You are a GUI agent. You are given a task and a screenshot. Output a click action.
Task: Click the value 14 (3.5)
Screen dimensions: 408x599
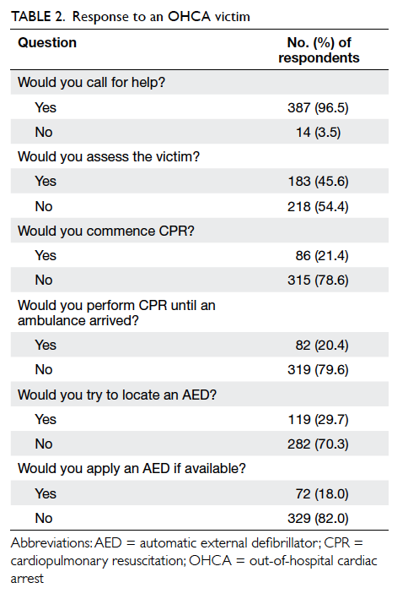click(x=319, y=132)
